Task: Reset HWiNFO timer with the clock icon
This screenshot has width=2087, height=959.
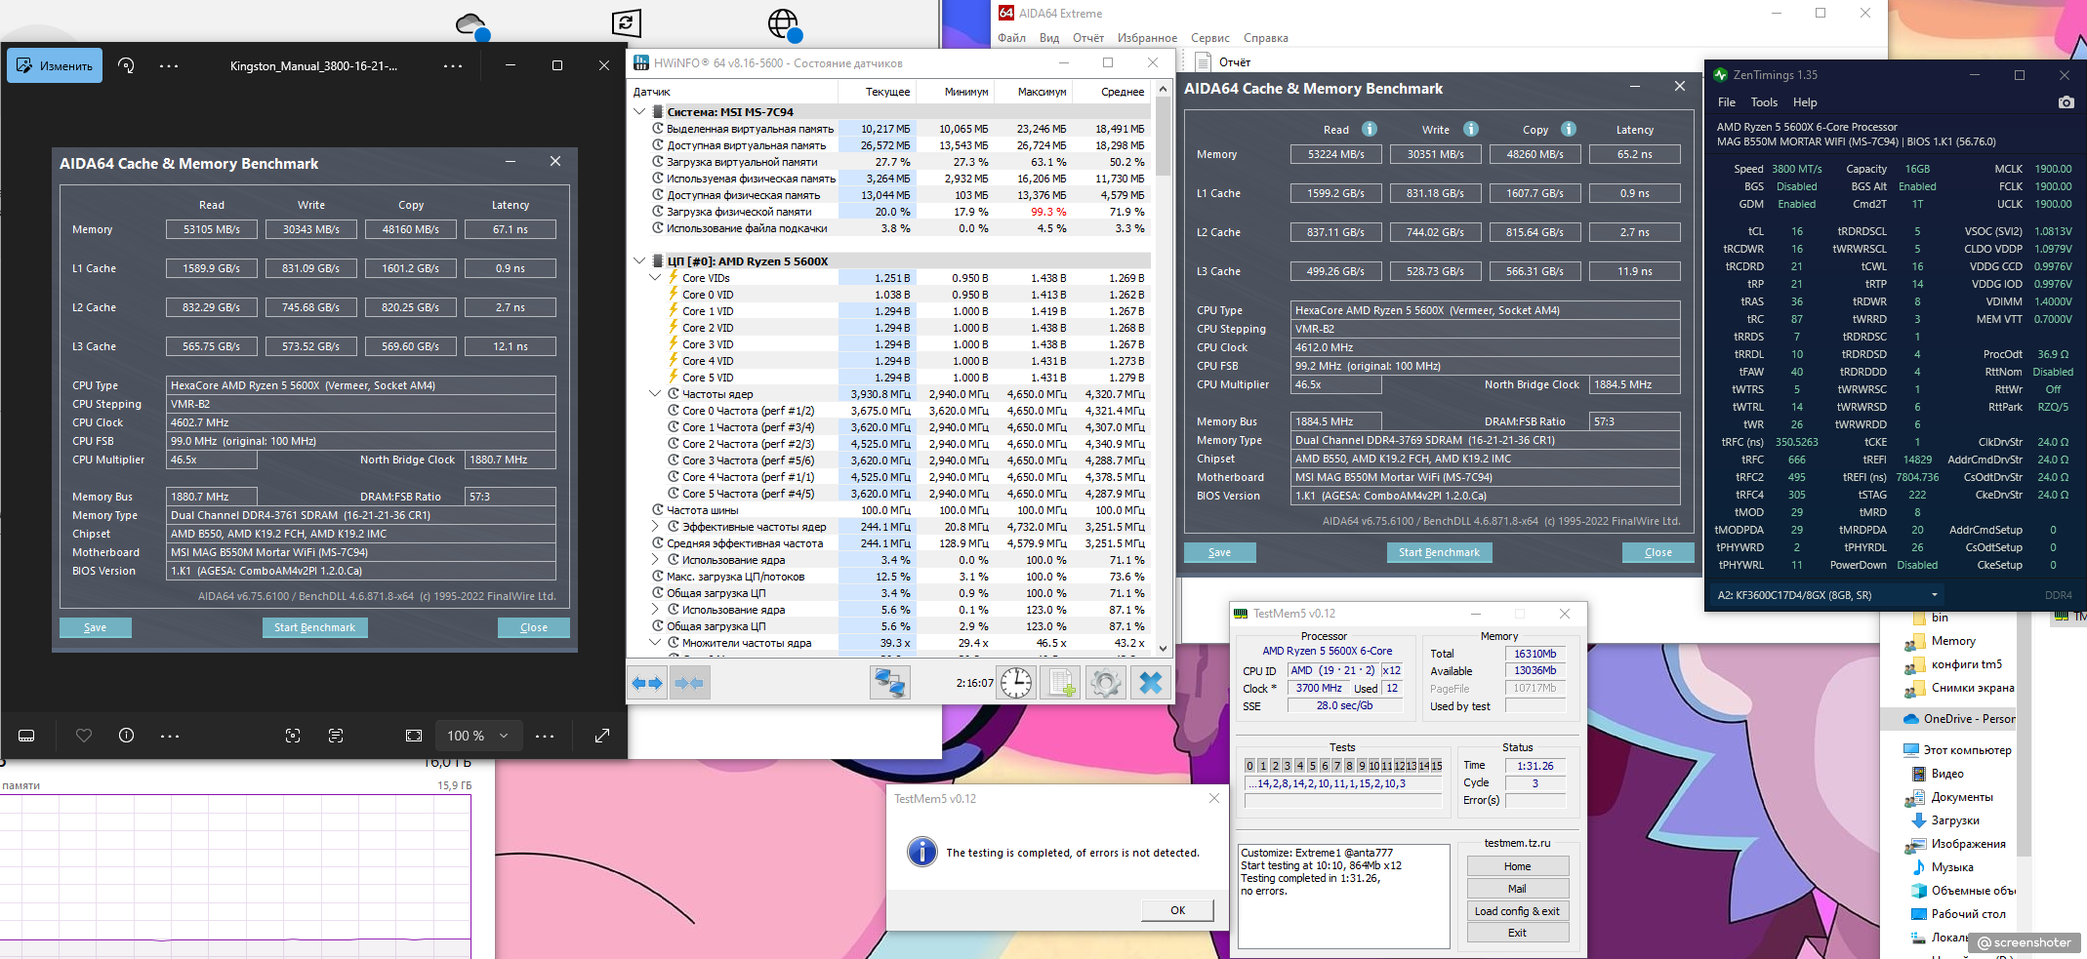Action: point(1016,683)
